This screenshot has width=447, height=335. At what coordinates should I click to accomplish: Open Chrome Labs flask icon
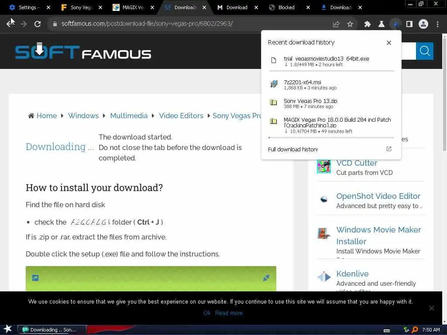pyautogui.click(x=381, y=24)
